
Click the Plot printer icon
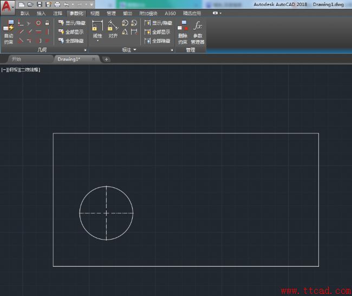[57, 4]
